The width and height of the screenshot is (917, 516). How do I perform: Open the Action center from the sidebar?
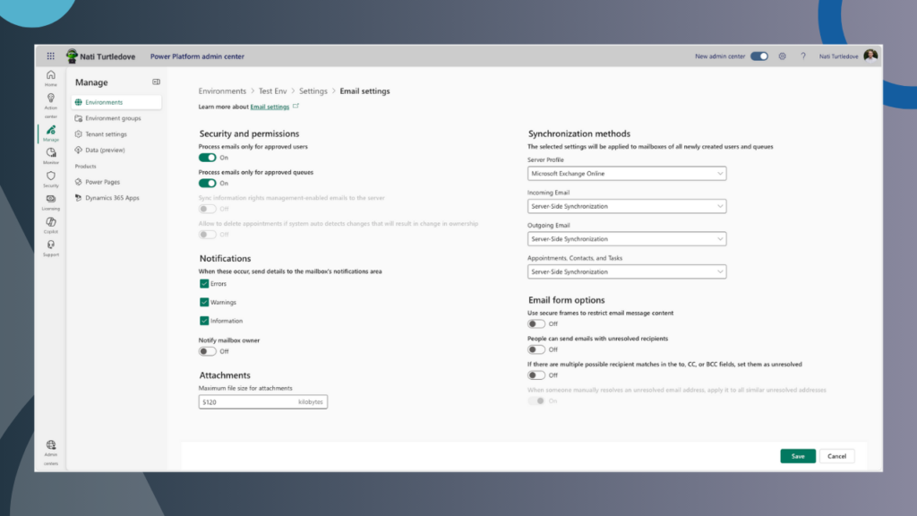51,103
